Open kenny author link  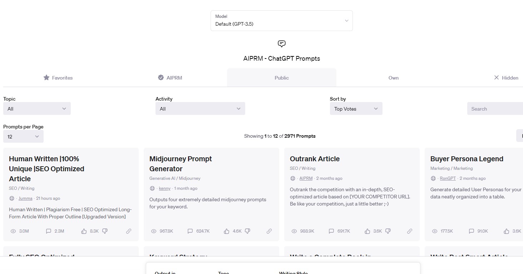[165, 188]
